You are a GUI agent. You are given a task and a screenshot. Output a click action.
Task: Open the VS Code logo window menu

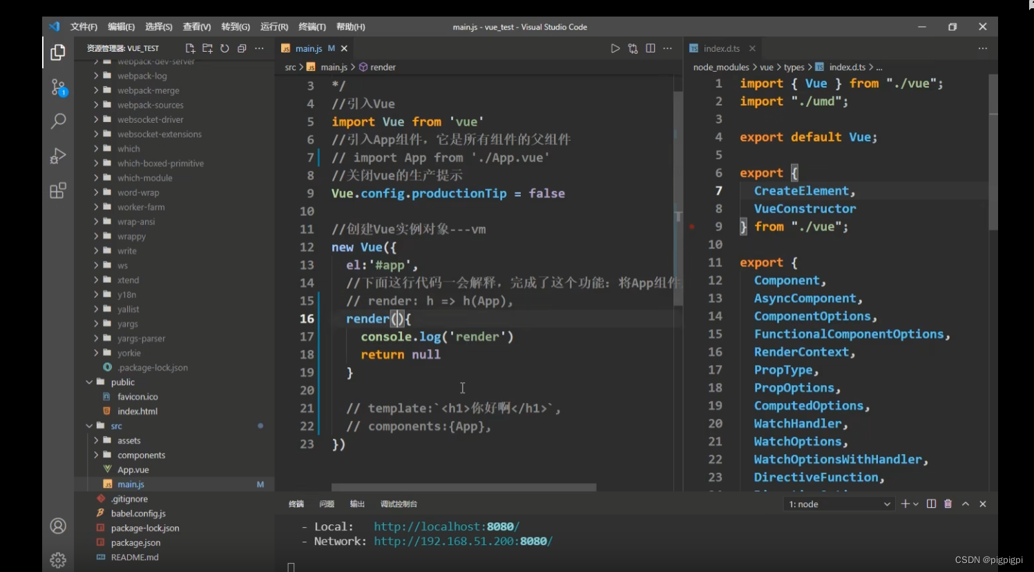click(55, 26)
